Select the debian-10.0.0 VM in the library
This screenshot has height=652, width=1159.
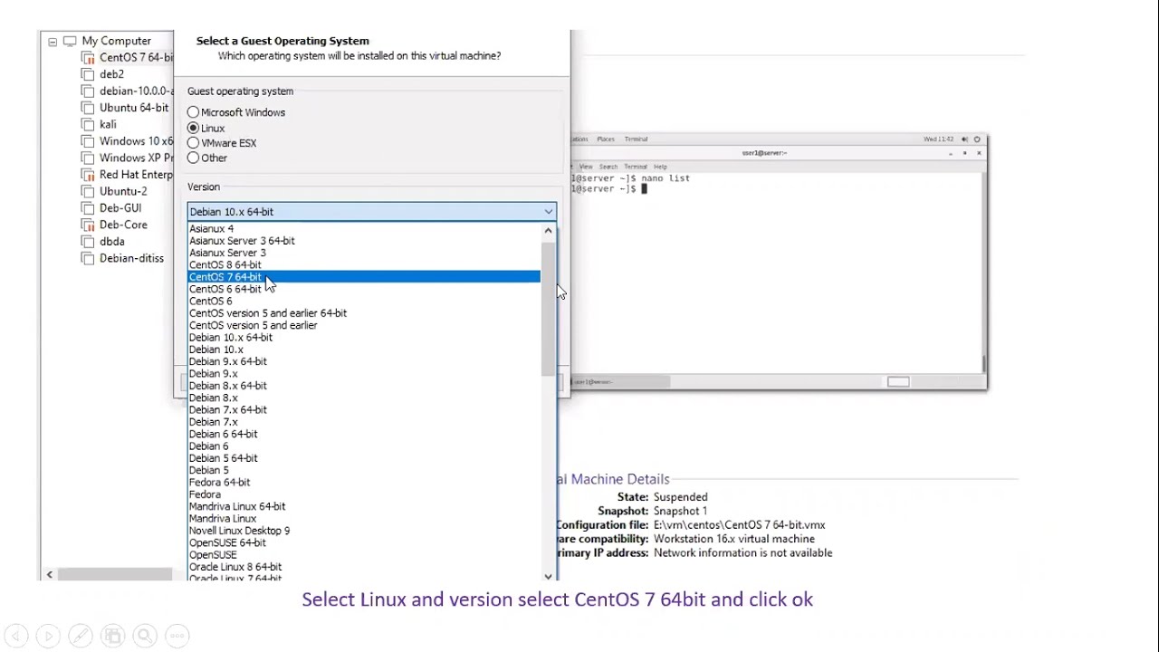pos(136,91)
